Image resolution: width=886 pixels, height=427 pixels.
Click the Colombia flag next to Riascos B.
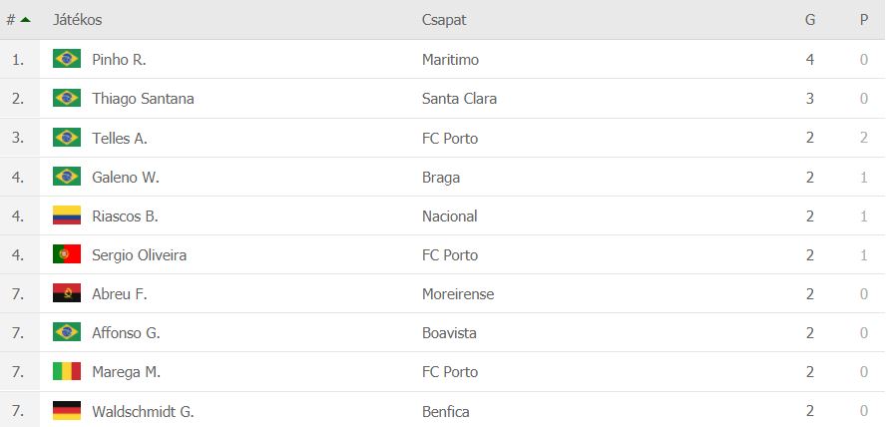click(67, 215)
